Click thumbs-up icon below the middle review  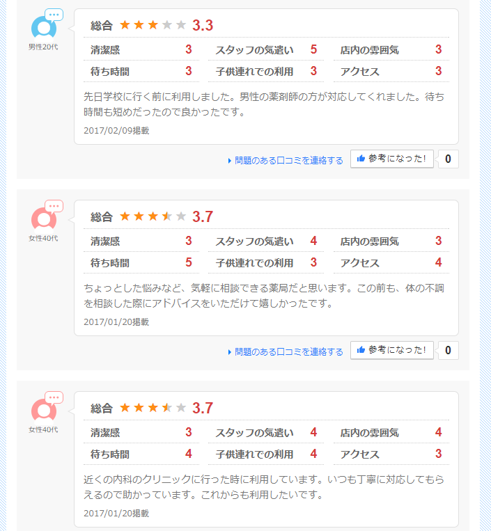tap(361, 350)
